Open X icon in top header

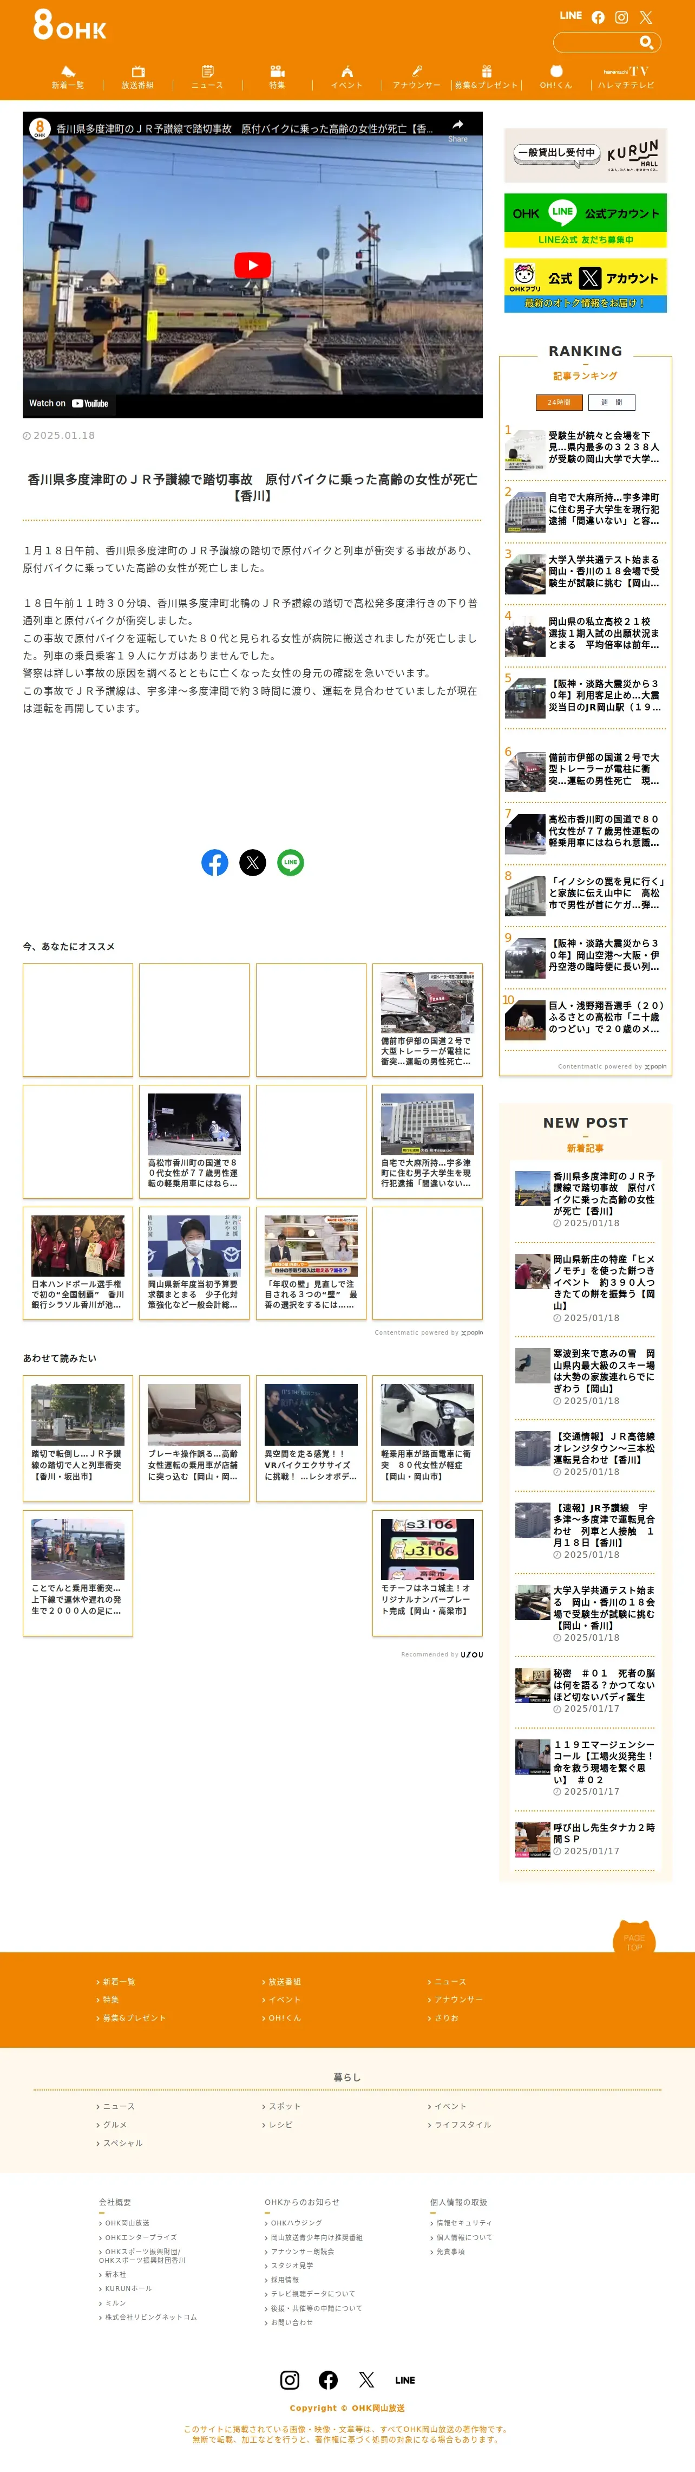point(645,17)
